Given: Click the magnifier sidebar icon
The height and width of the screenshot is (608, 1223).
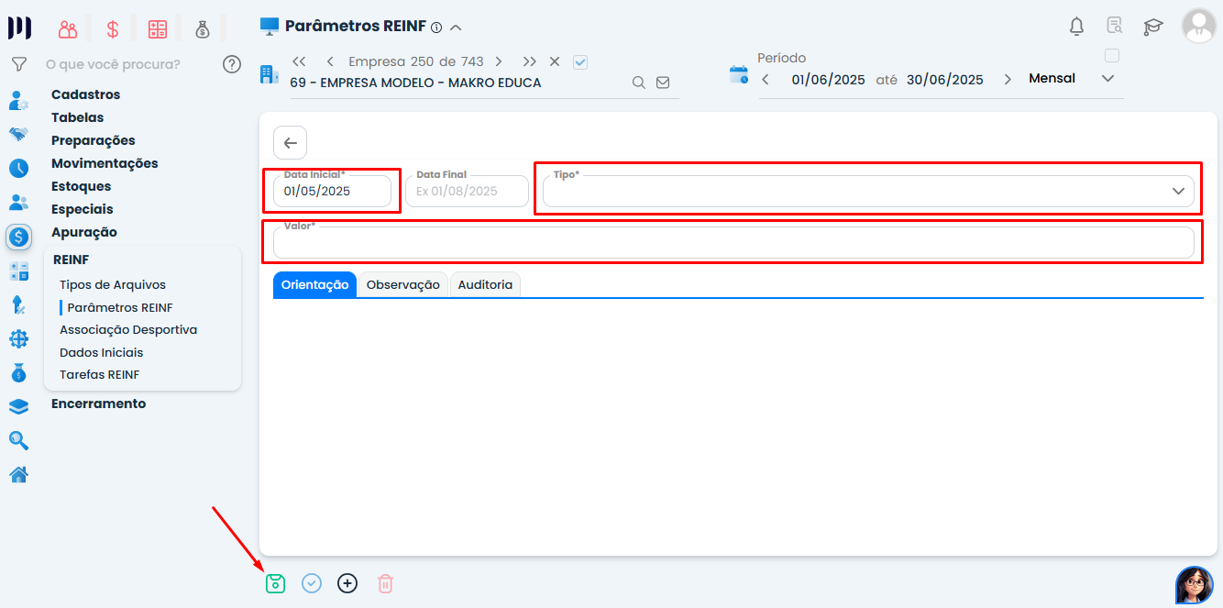Looking at the screenshot, I should [18, 441].
